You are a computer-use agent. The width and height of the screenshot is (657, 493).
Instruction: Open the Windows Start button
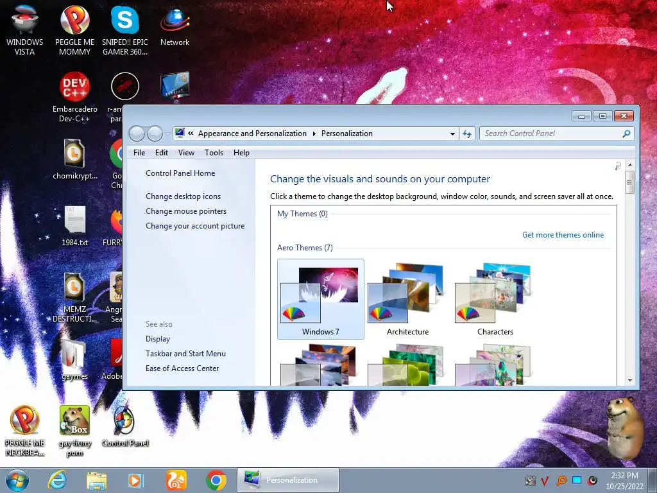17,480
